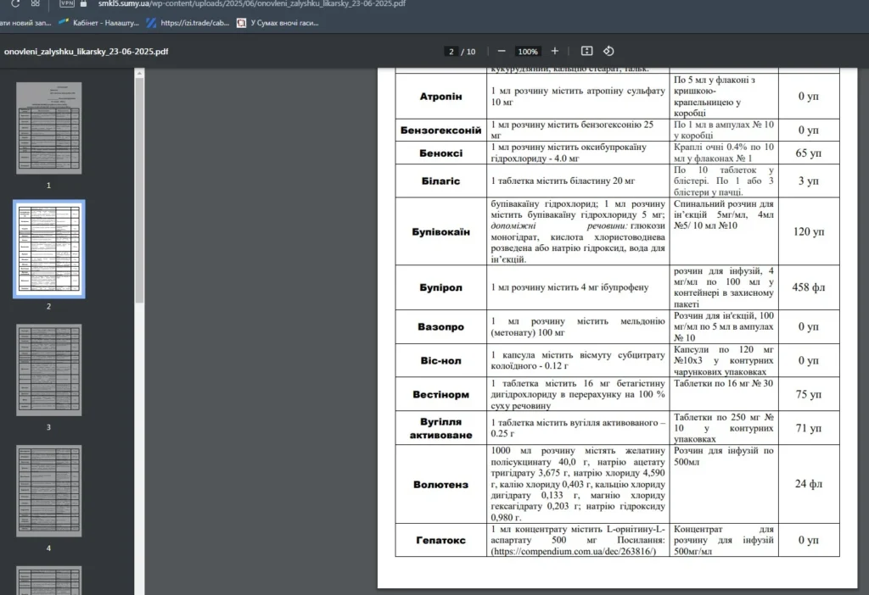Click '1 мл розчину містить 4 мг ібупрофену'

pyautogui.click(x=569, y=287)
